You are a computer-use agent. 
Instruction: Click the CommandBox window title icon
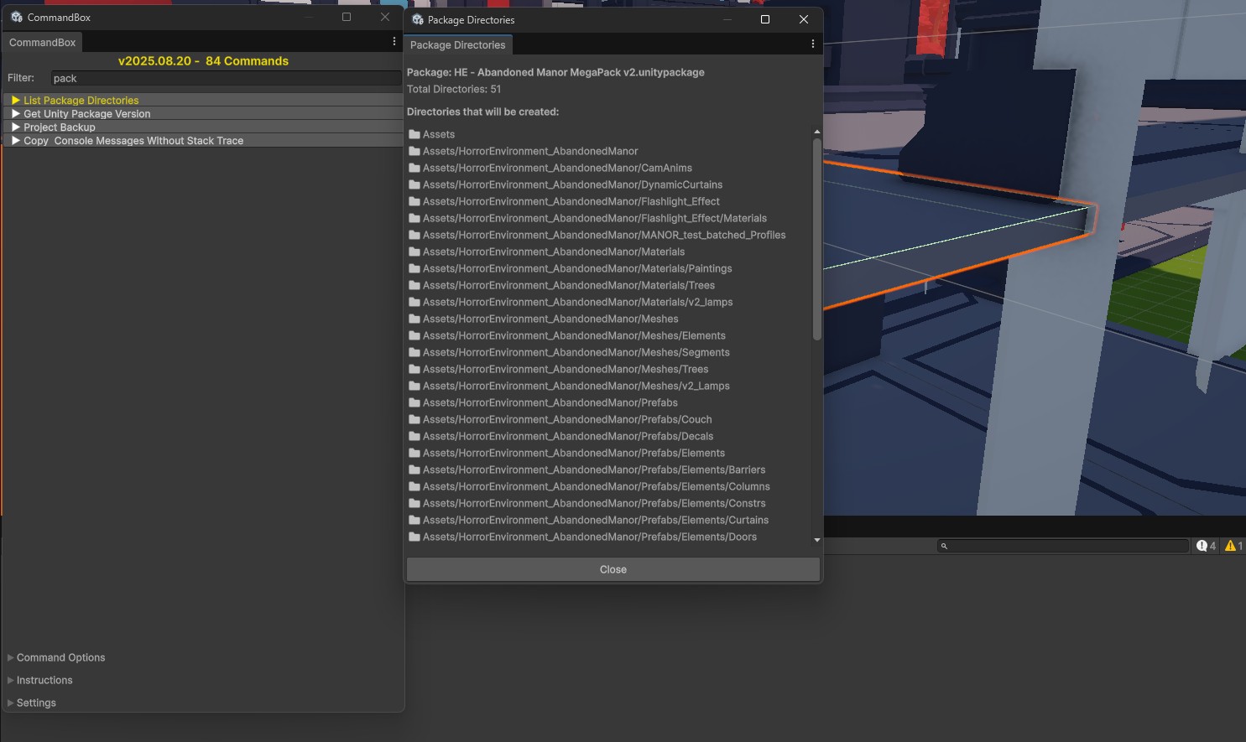tap(16, 17)
